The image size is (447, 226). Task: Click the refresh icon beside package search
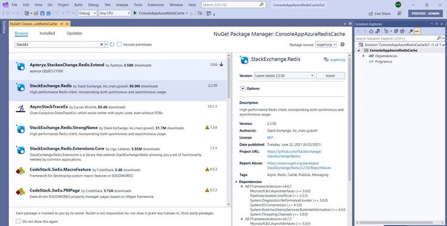pos(112,45)
